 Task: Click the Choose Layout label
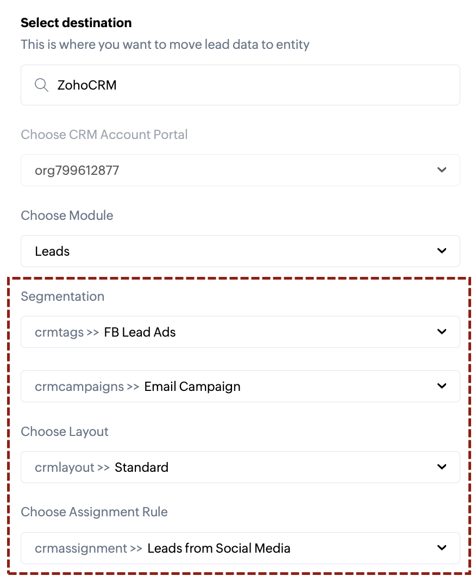coord(65,432)
